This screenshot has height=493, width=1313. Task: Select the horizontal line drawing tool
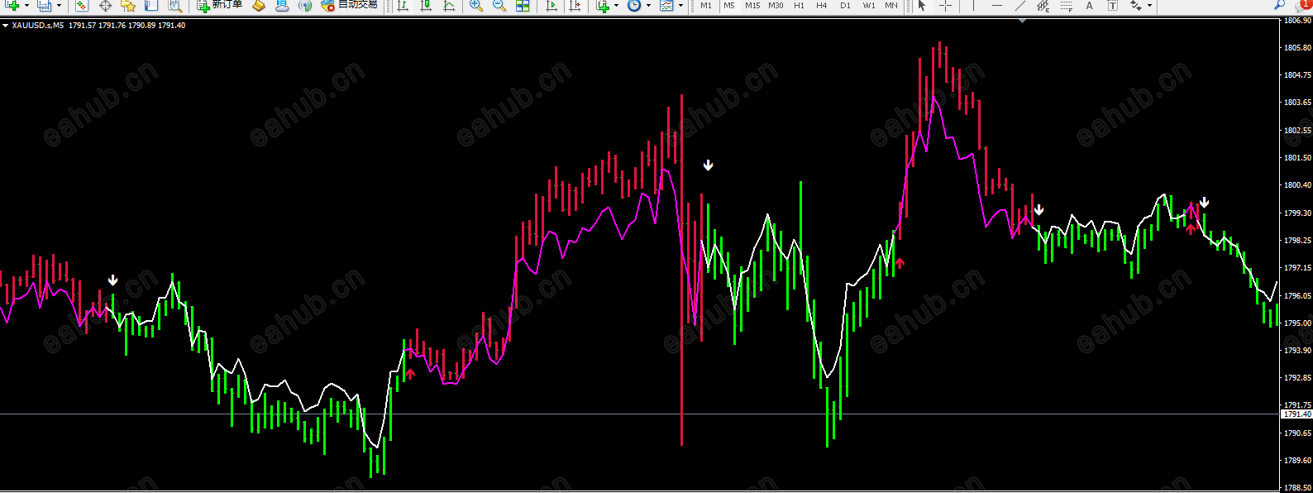tap(996, 5)
